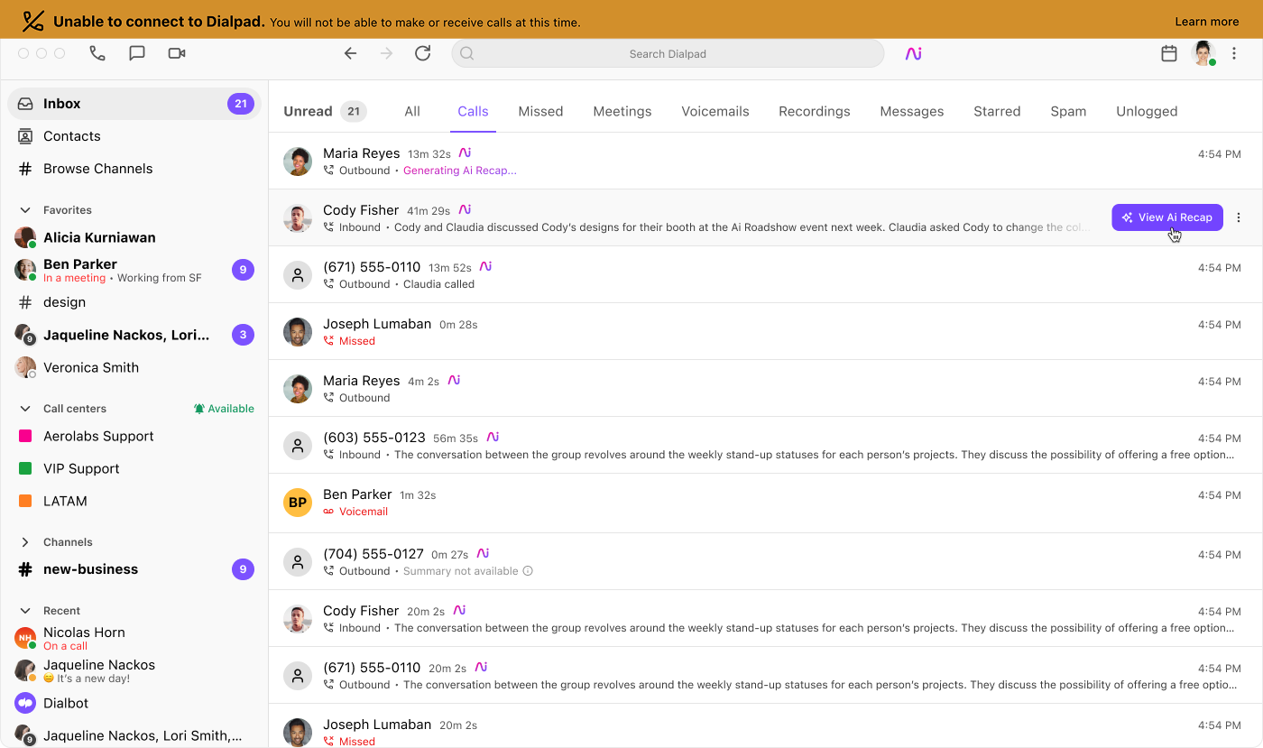Go back with the left arrow
This screenshot has width=1263, height=748.
click(x=351, y=53)
